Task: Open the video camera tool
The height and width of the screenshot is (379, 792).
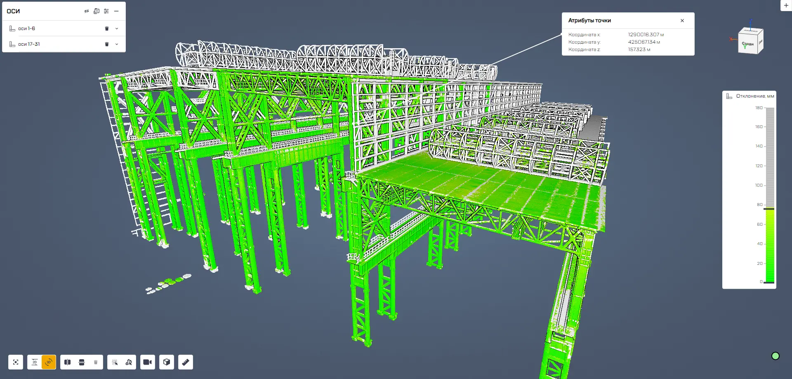Action: pyautogui.click(x=147, y=362)
